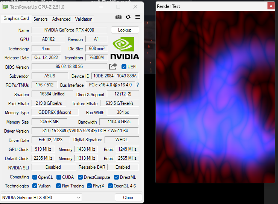The height and width of the screenshot is (204, 278).
Task: Click the NVIDIA logo image
Action: point(125,48)
